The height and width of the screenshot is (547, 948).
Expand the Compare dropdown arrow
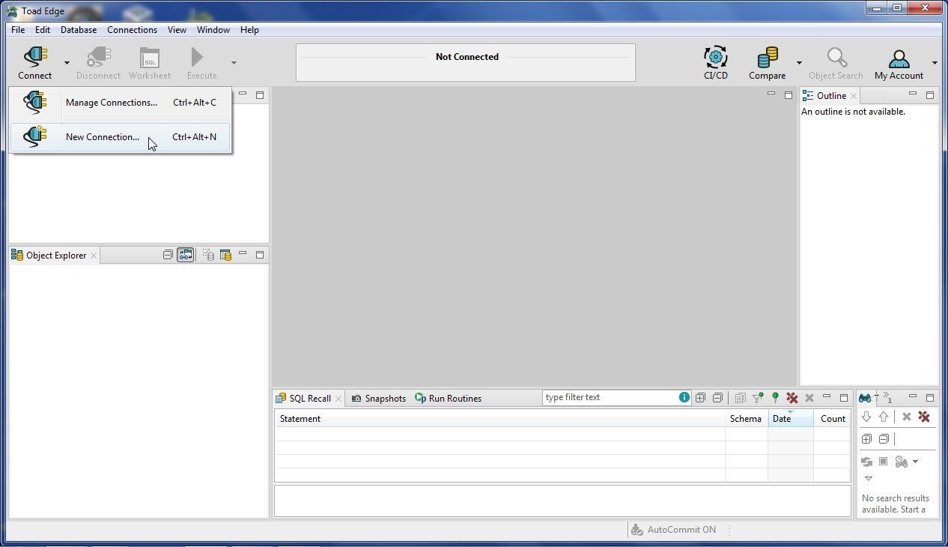coord(799,63)
